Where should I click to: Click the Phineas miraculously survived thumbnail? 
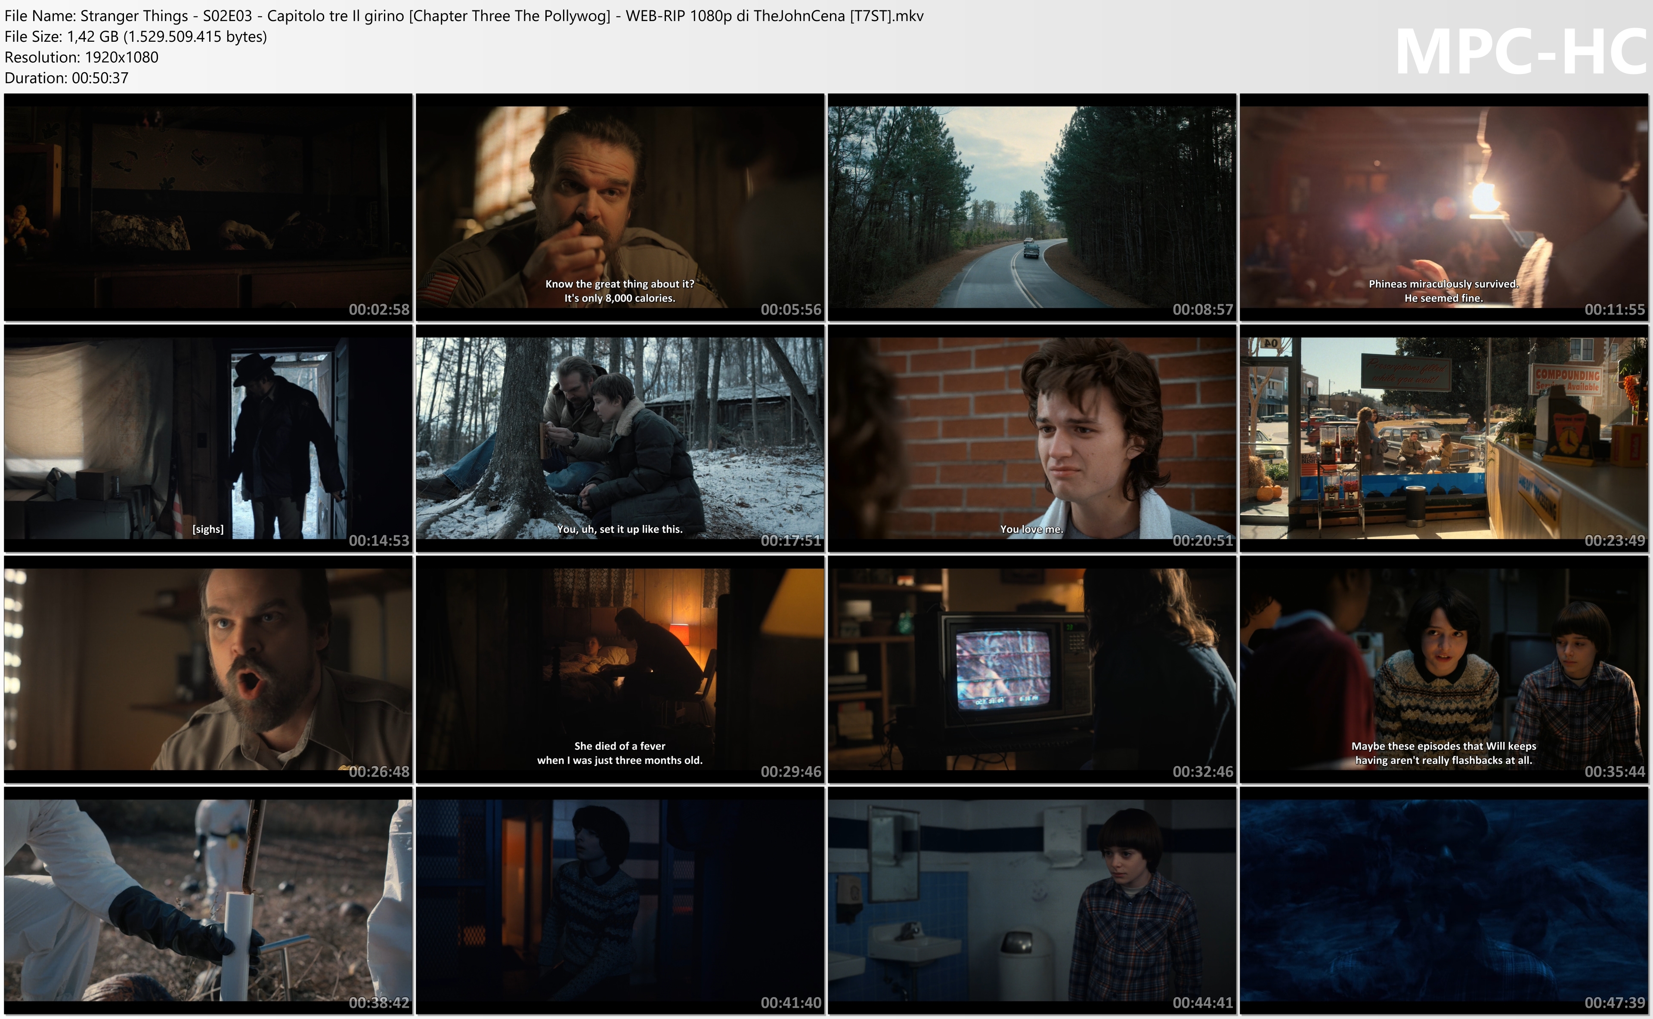(1443, 207)
